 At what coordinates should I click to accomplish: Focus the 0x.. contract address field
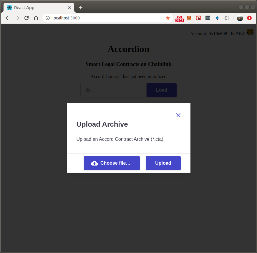click(x=113, y=90)
